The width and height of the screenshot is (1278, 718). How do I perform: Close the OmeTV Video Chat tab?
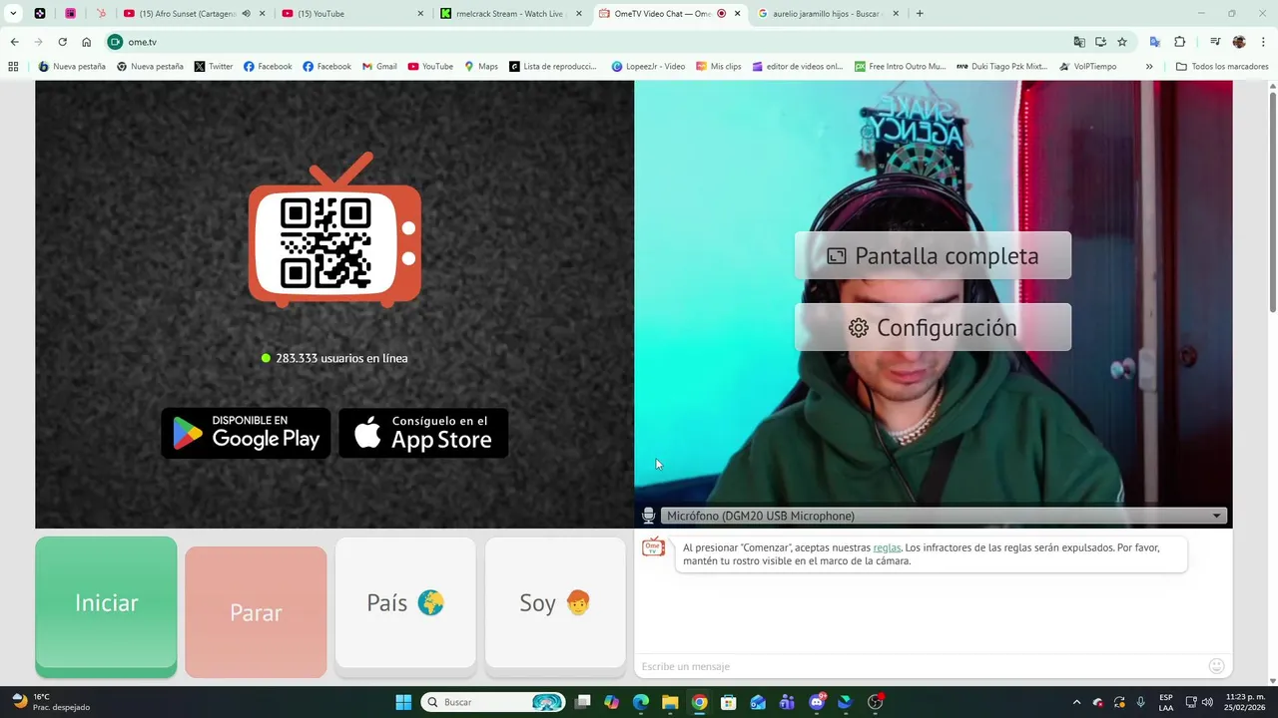tap(738, 14)
